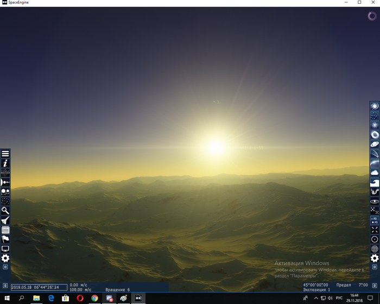Toggle clouds rendering with cloud icon
380x304 pixels.
(x=374, y=172)
